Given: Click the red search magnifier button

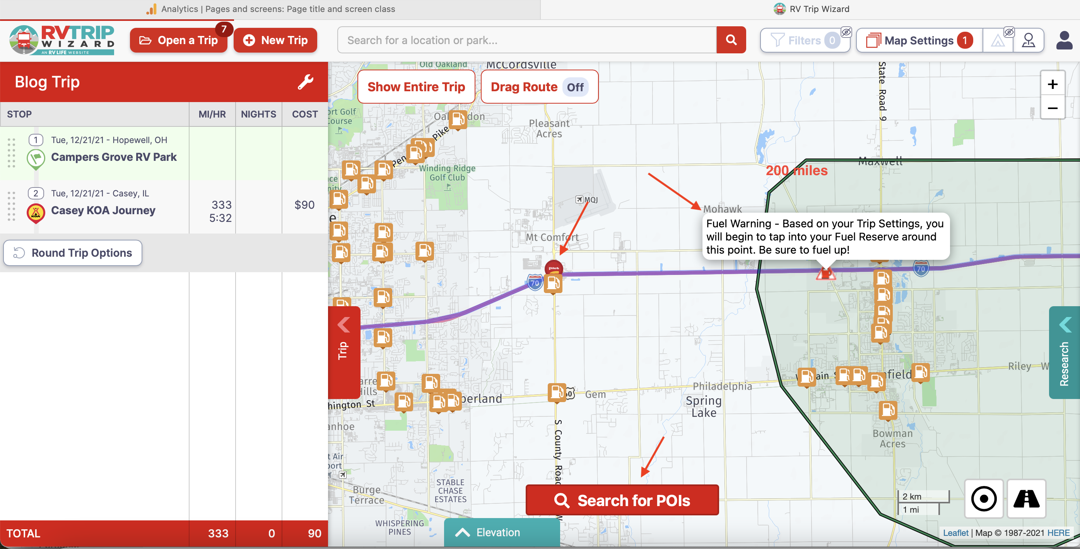Looking at the screenshot, I should pos(731,40).
